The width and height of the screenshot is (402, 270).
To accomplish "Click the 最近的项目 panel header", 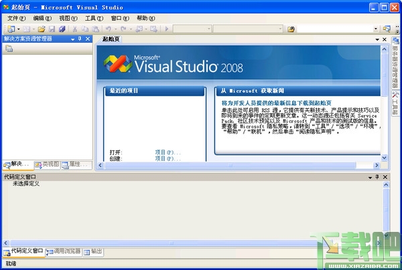I will (155, 91).
